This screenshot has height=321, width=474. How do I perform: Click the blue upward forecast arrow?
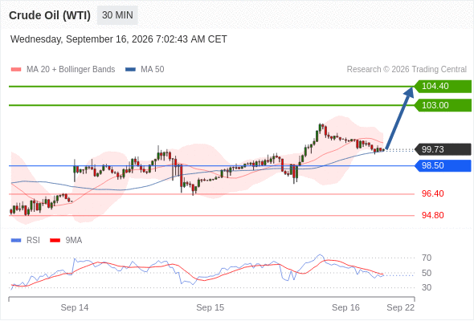pos(399,119)
